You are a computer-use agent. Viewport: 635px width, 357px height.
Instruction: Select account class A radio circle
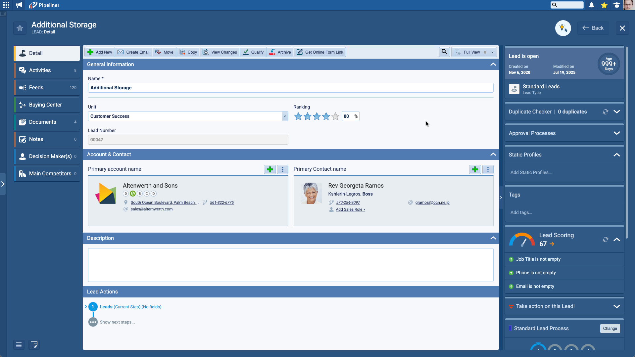click(x=133, y=194)
